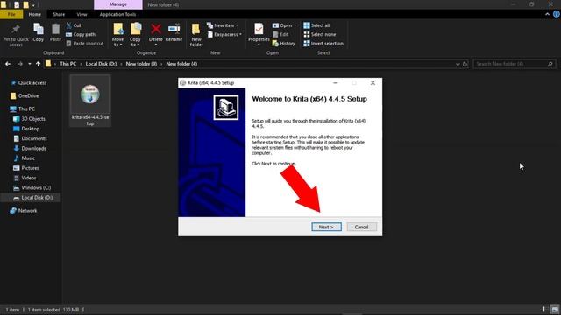This screenshot has height=315, width=561.
Task: Expand the Easy access dropdown
Action: pos(224,34)
